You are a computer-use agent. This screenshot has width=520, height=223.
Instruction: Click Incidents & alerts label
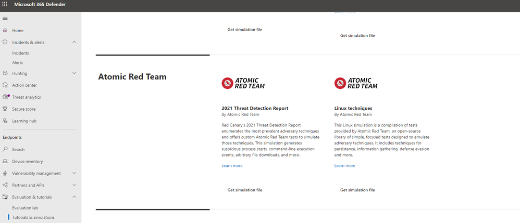tap(28, 42)
